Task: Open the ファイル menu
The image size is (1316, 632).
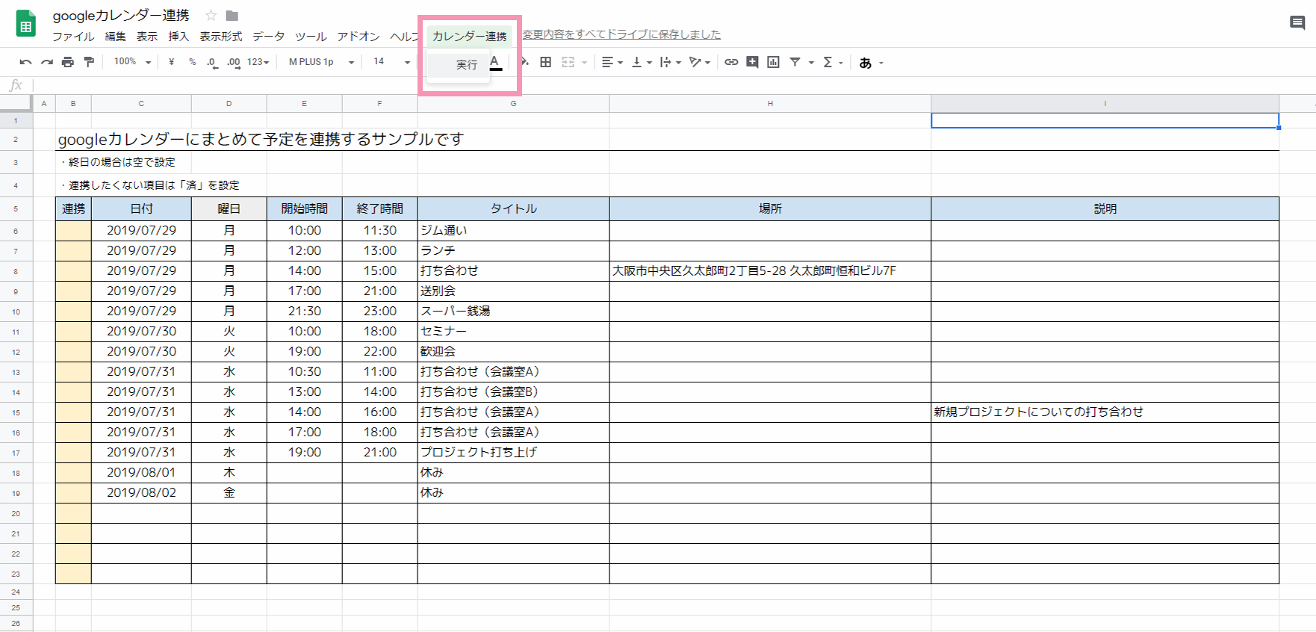Action: (73, 37)
